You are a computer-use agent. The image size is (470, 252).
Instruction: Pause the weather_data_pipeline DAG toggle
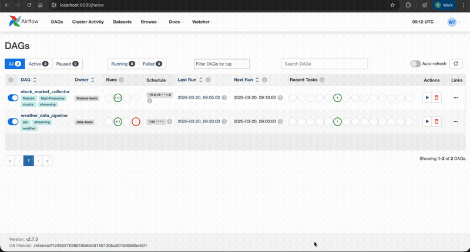[x=13, y=121]
